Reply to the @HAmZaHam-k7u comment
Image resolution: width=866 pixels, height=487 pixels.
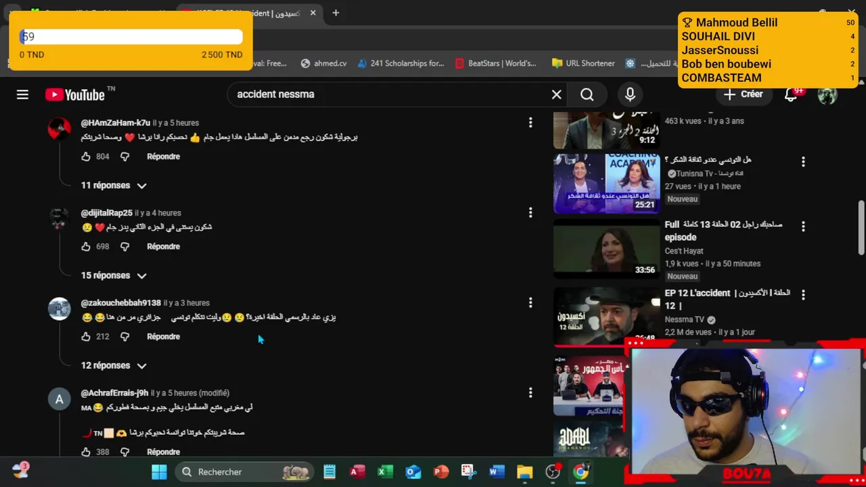163,156
